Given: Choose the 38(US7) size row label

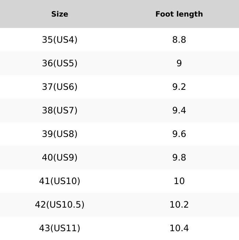Looking at the screenshot, I should click(60, 110).
